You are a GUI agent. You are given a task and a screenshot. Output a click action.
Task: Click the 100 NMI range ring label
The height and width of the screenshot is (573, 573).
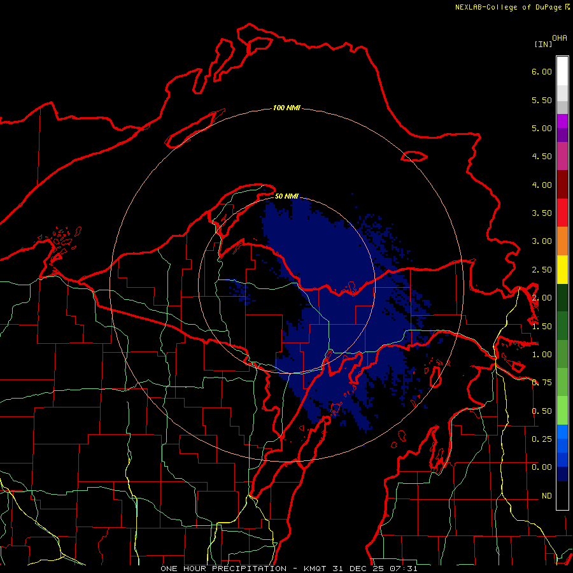[x=286, y=108]
